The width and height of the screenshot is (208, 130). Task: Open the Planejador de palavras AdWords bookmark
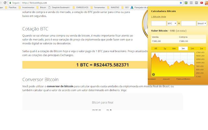click(139, 7)
